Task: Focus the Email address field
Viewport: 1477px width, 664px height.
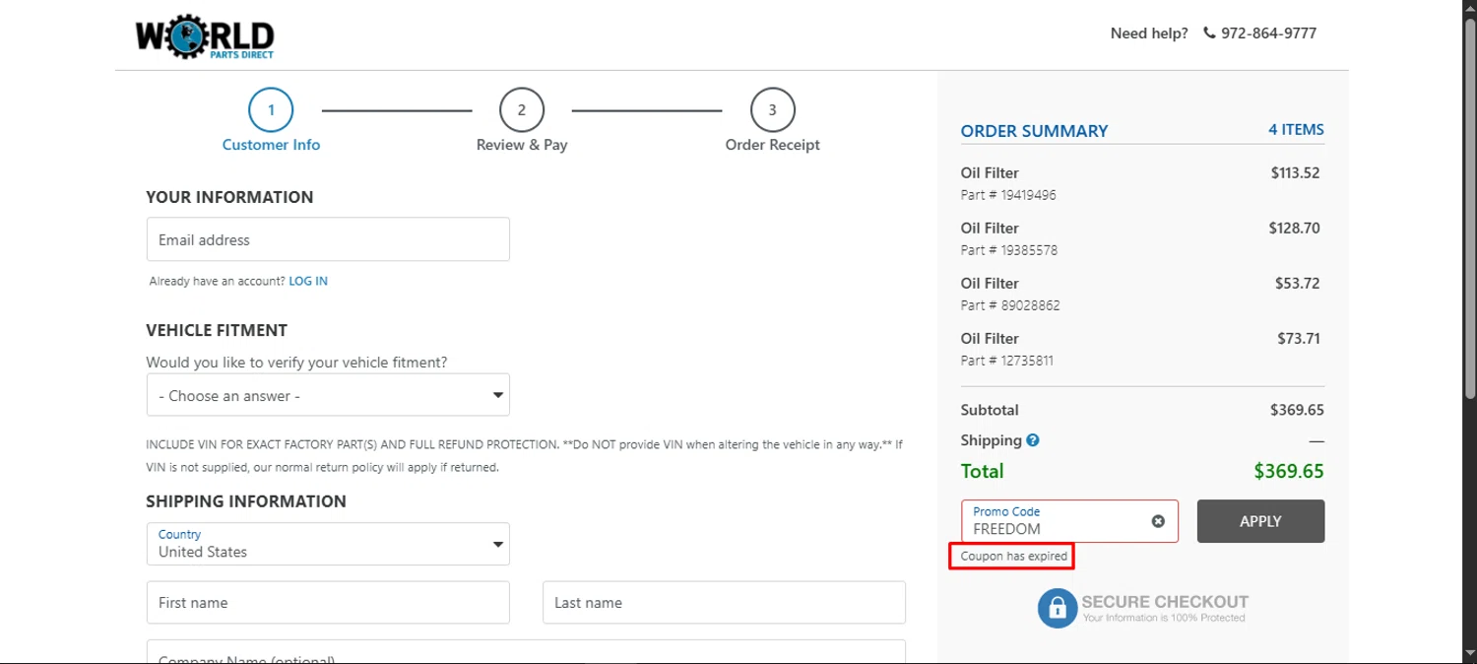Action: pyautogui.click(x=328, y=239)
